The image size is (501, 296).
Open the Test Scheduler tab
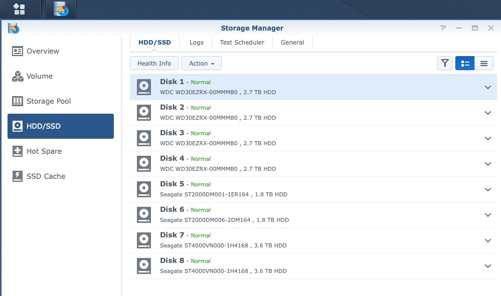click(242, 43)
